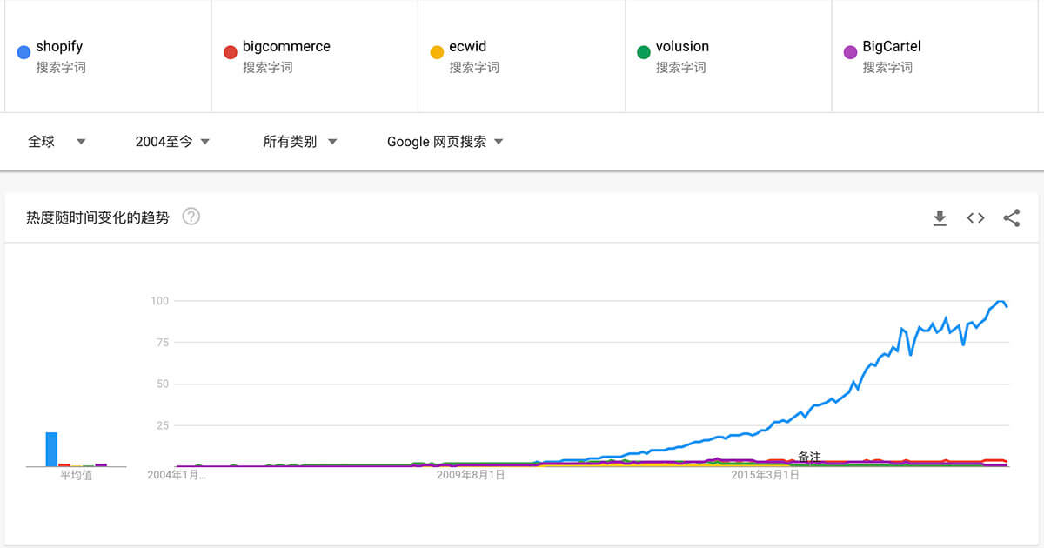Click the BigCartel search term text

click(x=891, y=47)
